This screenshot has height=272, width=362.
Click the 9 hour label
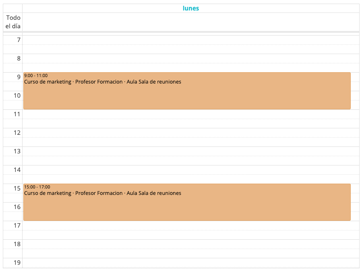19,77
